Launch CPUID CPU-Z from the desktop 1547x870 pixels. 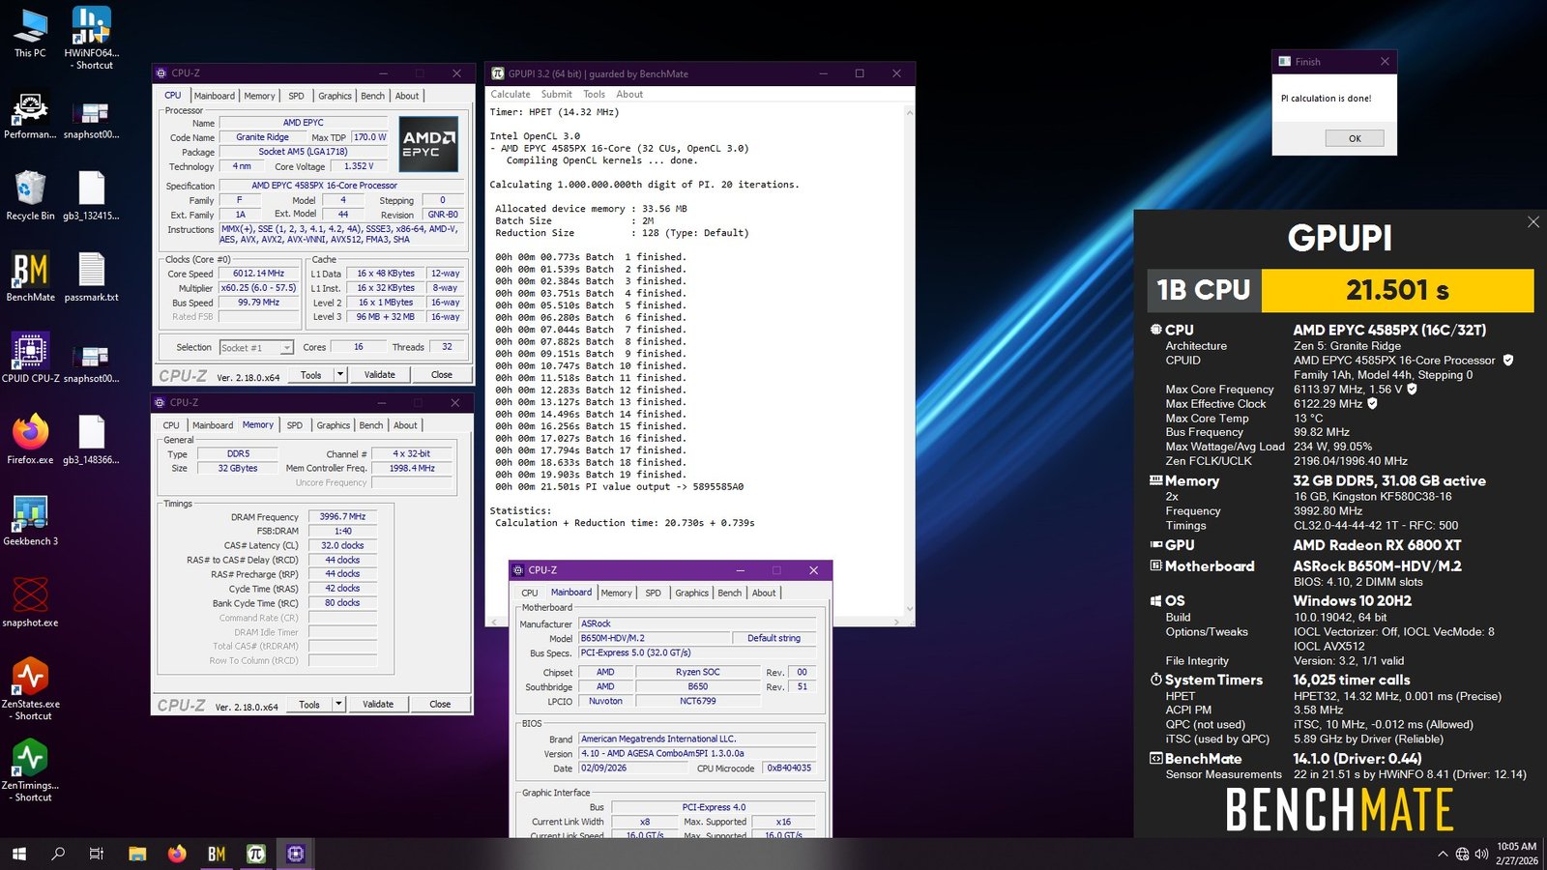[x=30, y=352]
